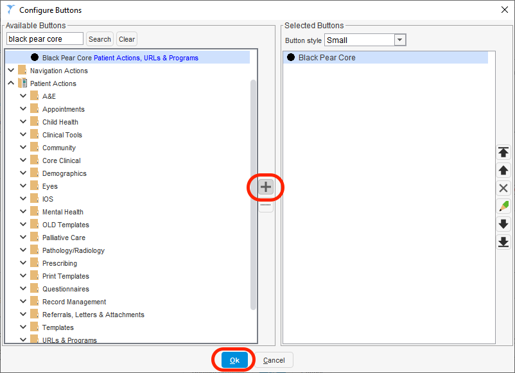The height and width of the screenshot is (373, 515).
Task: Click the Patient Actions folder icon
Action: click(22, 83)
